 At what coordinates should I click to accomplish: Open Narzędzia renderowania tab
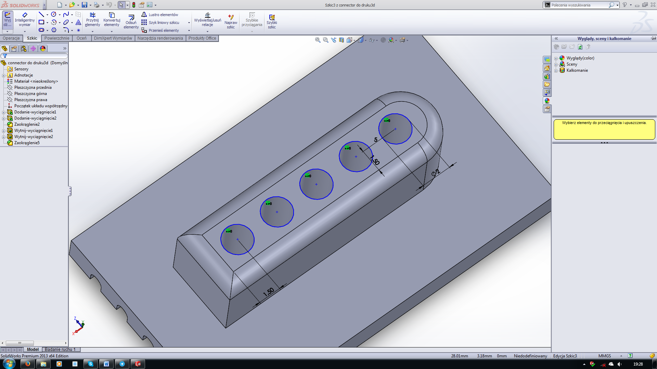(x=160, y=38)
